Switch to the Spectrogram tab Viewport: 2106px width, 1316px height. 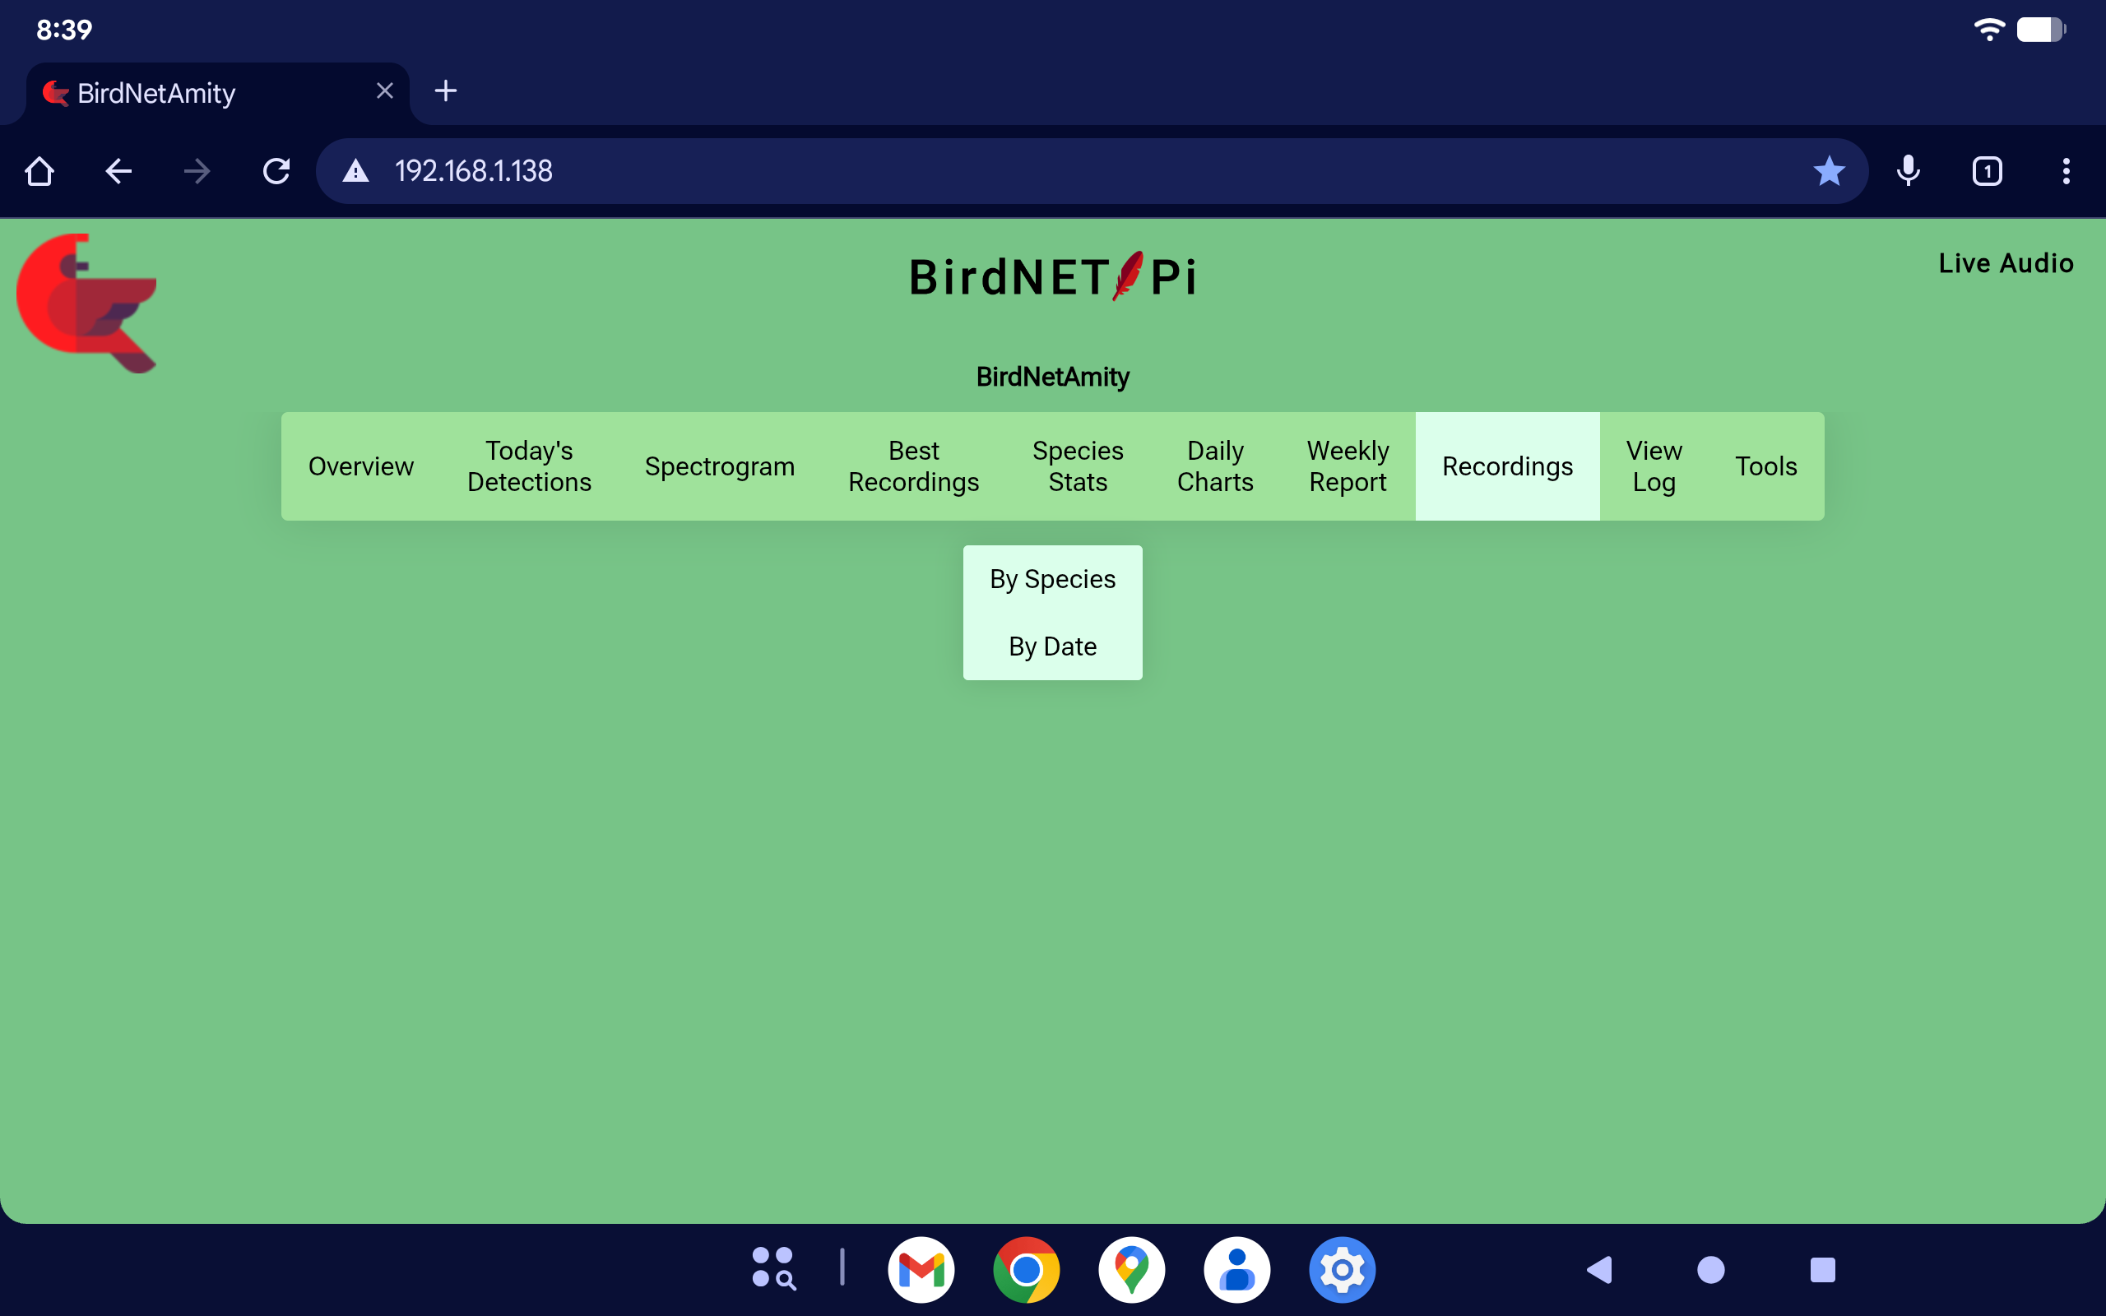720,466
